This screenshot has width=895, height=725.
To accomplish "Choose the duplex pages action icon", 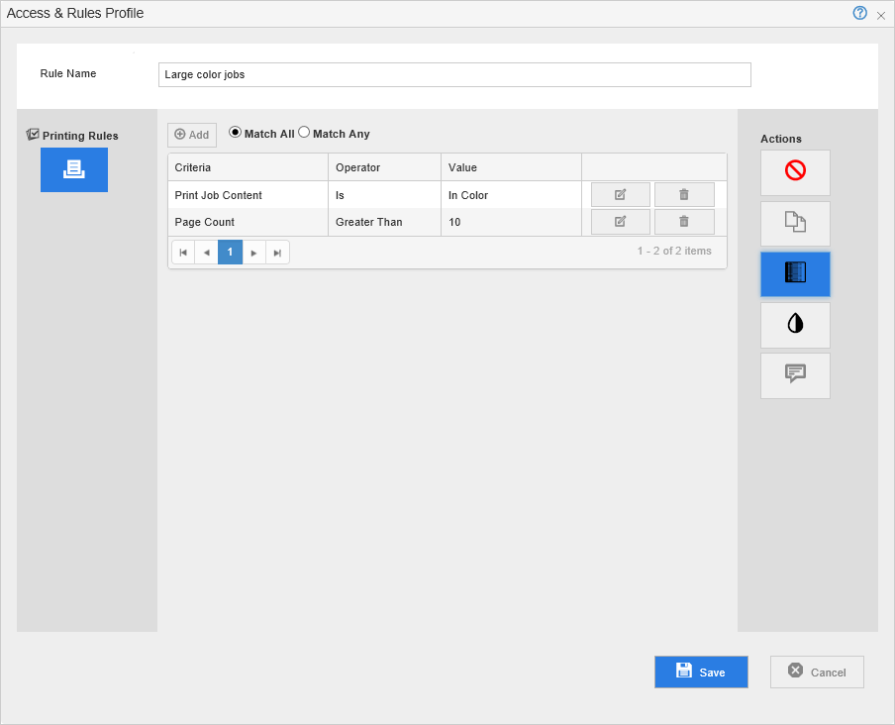I will click(x=795, y=223).
